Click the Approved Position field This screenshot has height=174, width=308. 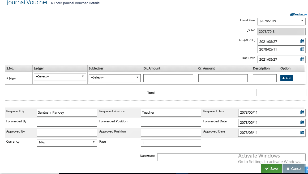pyautogui.click(x=171, y=133)
